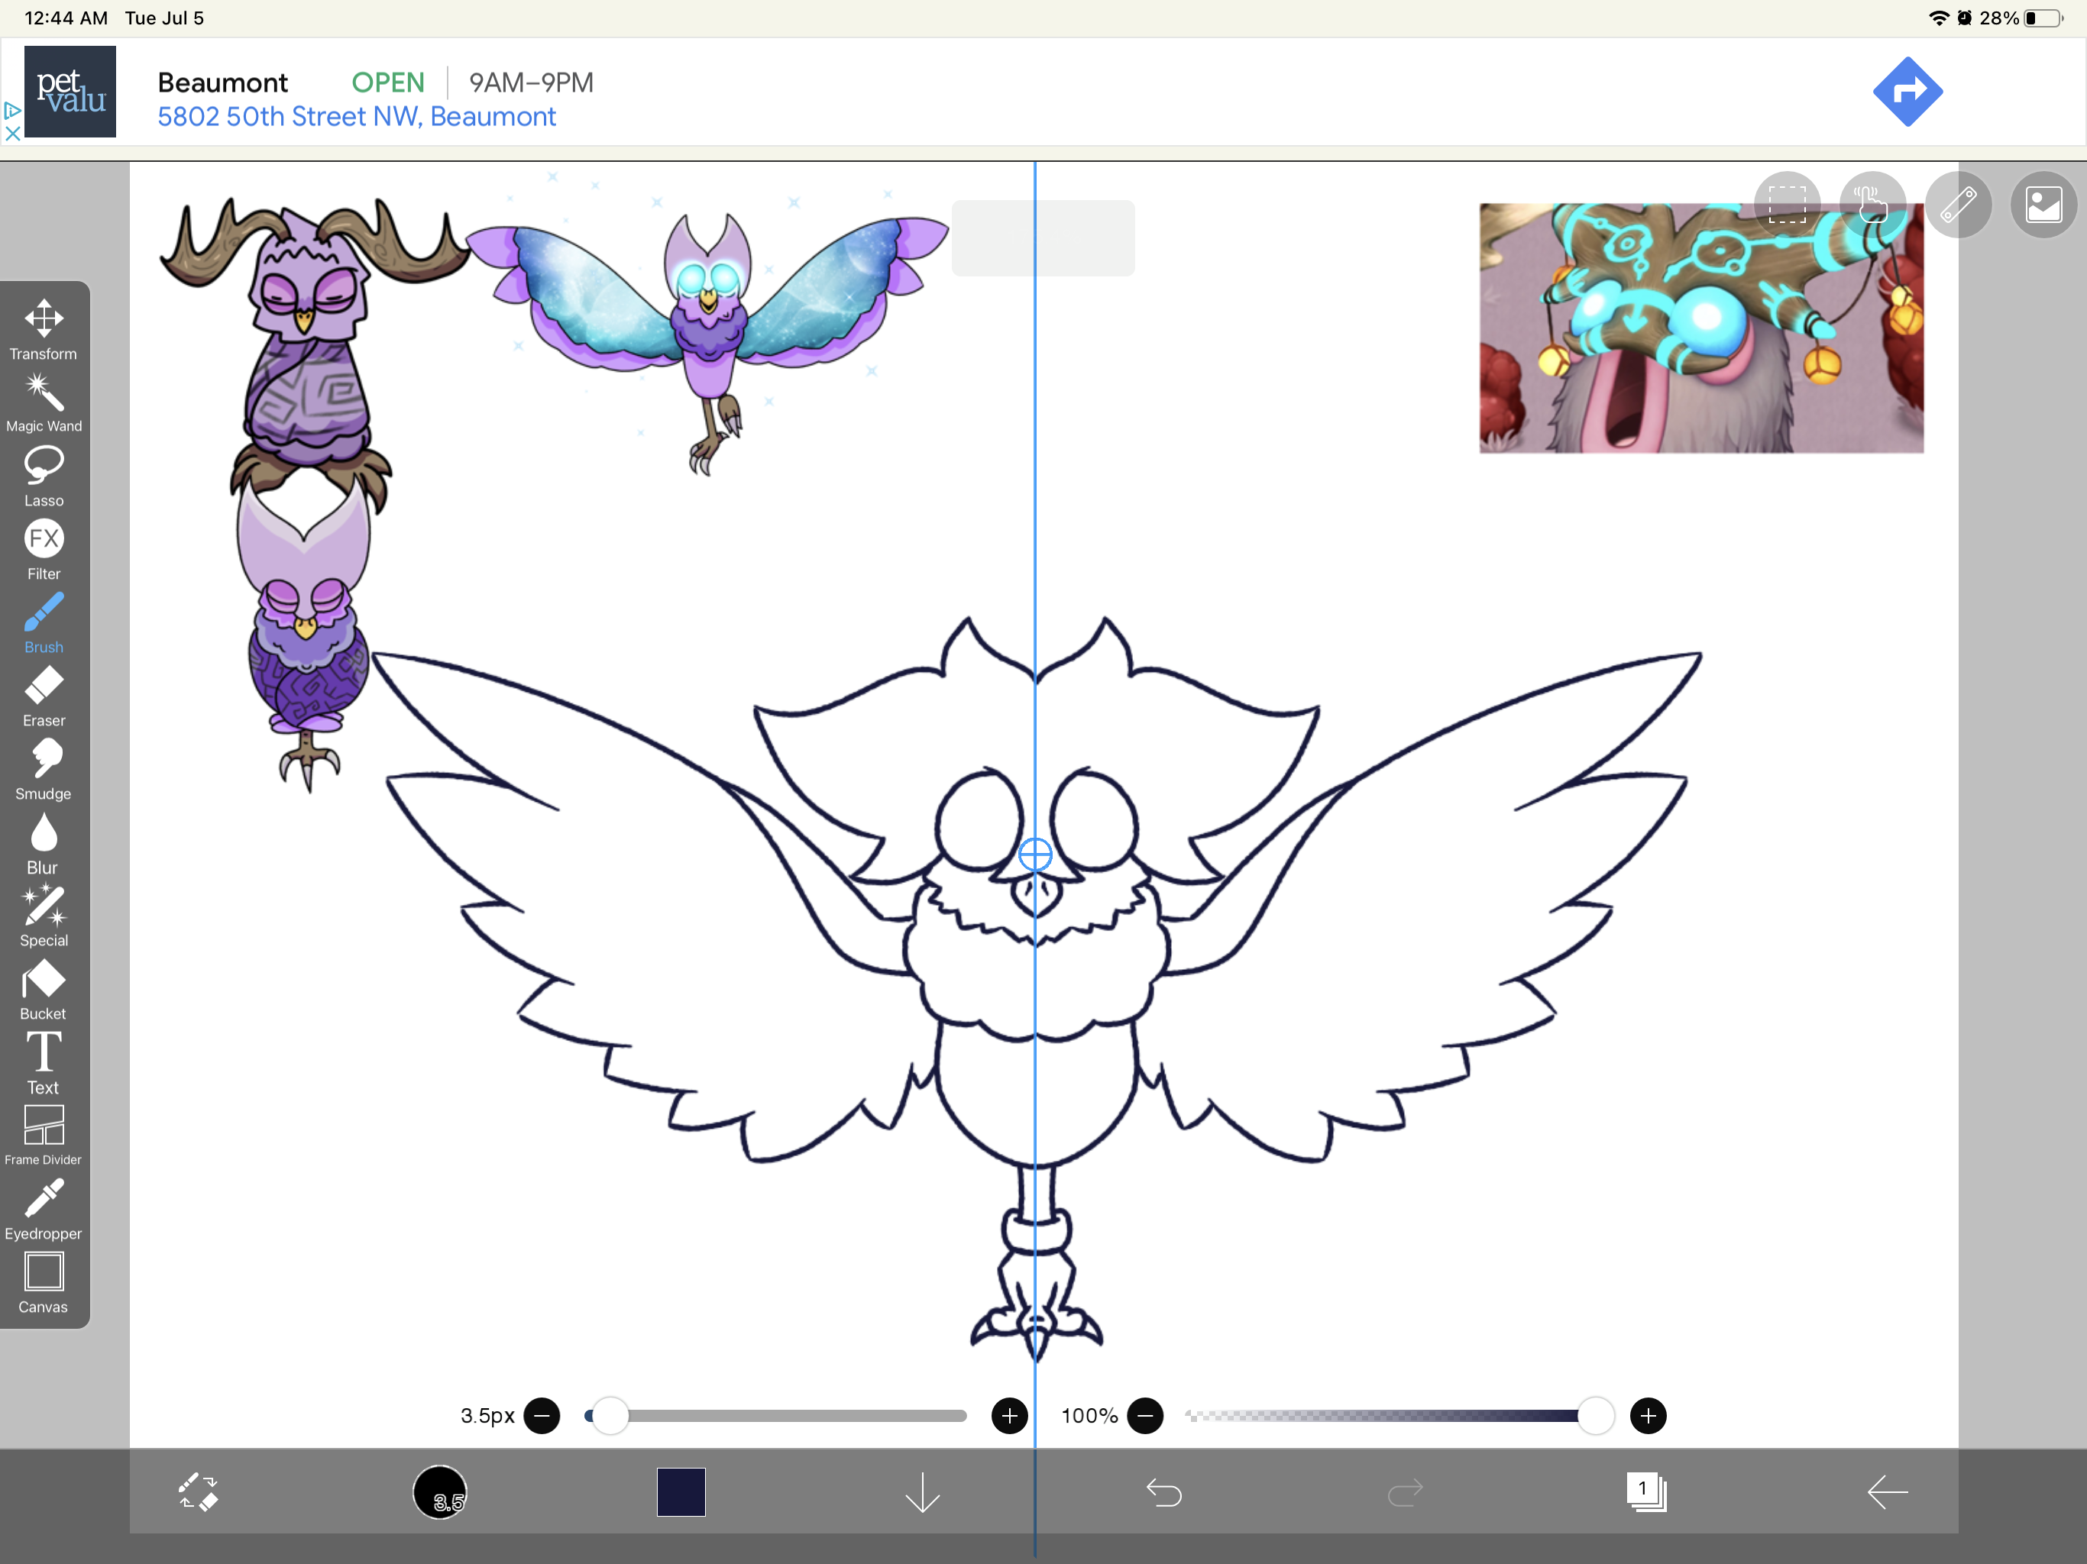Tap the battery indicator in status bar
2087x1564 pixels.
(x=2043, y=18)
